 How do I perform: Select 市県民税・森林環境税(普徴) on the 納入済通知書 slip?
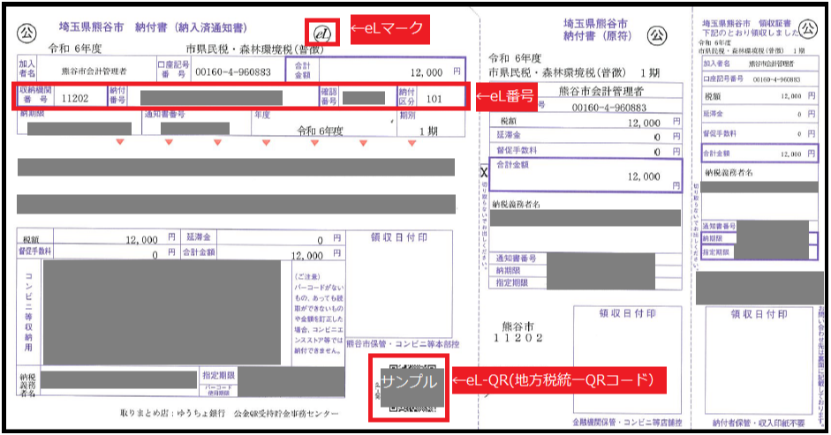(x=255, y=49)
